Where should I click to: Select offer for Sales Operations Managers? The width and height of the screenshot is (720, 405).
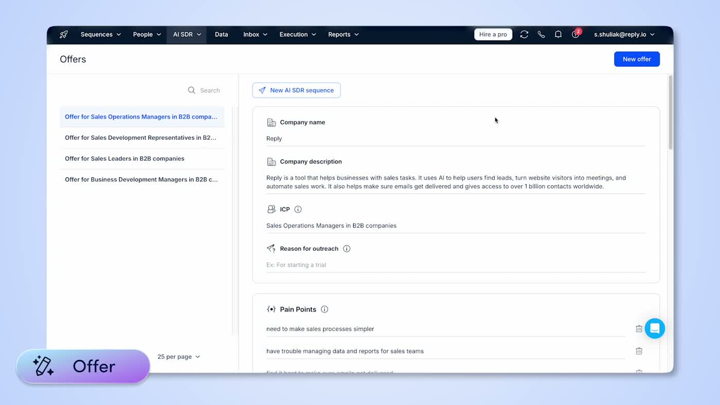(142, 117)
